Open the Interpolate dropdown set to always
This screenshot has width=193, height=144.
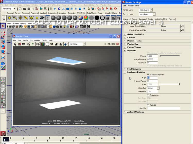tap(153, 88)
